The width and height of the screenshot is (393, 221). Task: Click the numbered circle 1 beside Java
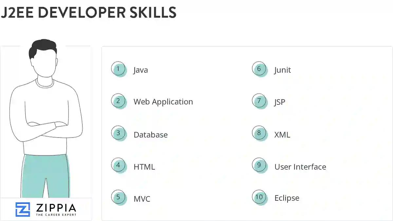(119, 69)
